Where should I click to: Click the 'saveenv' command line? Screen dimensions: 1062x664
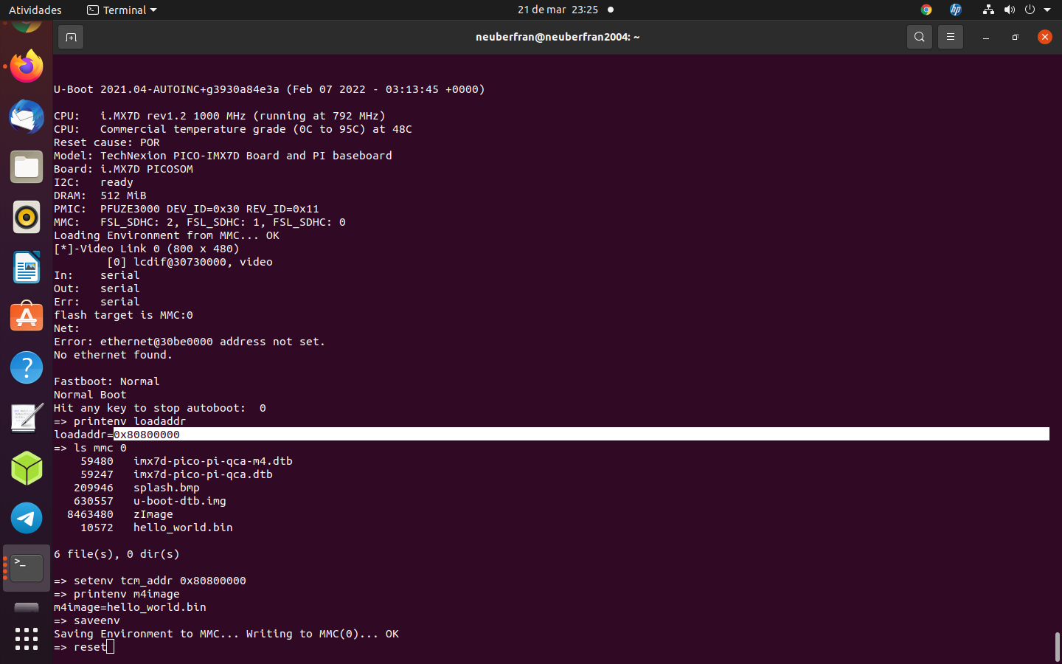pyautogui.click(x=87, y=620)
